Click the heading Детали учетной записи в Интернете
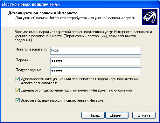The height and width of the screenshot is (123, 160). [x=43, y=13]
